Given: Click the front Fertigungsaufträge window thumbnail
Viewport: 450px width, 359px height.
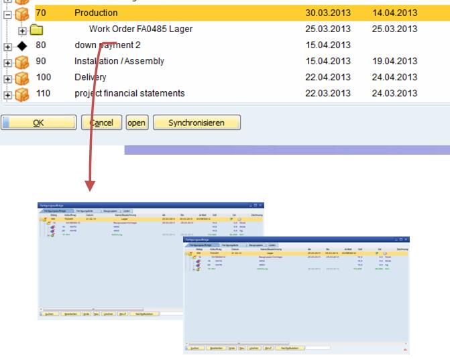Looking at the screenshot, I should point(296,295).
